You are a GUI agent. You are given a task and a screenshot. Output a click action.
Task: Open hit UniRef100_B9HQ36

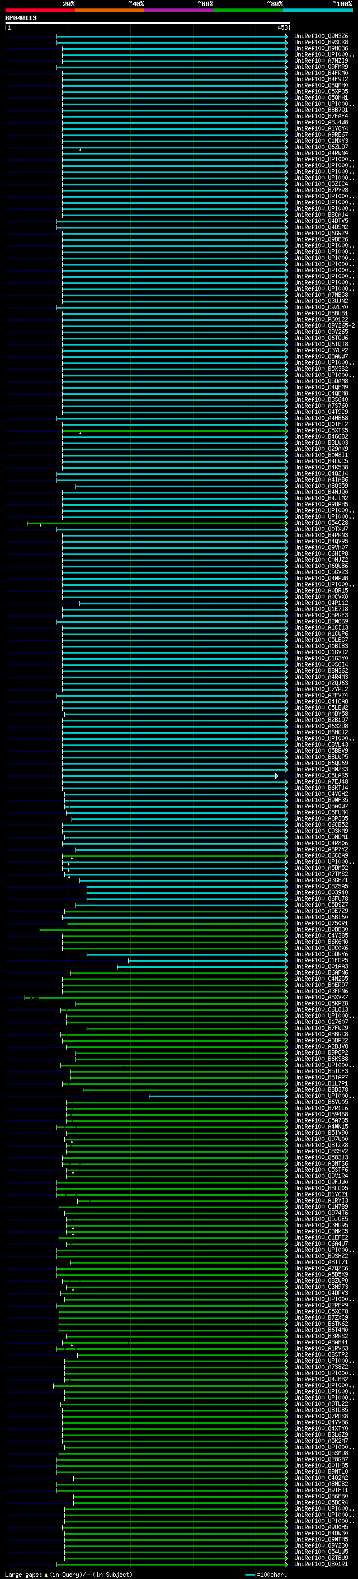pos(321,48)
